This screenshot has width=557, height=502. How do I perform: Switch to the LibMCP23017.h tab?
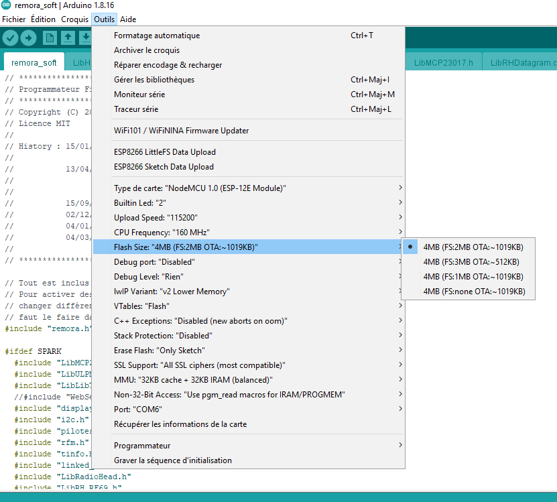tap(444, 63)
